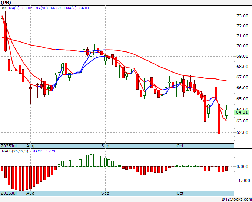Image resolution: width=252 pixels, height=202 pixels.
Task: Click the 62.00 price axis label
Action: click(242, 132)
